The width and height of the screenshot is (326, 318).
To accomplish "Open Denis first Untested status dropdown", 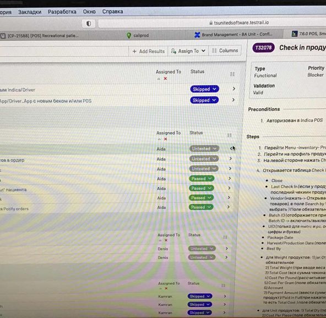I will (202, 248).
